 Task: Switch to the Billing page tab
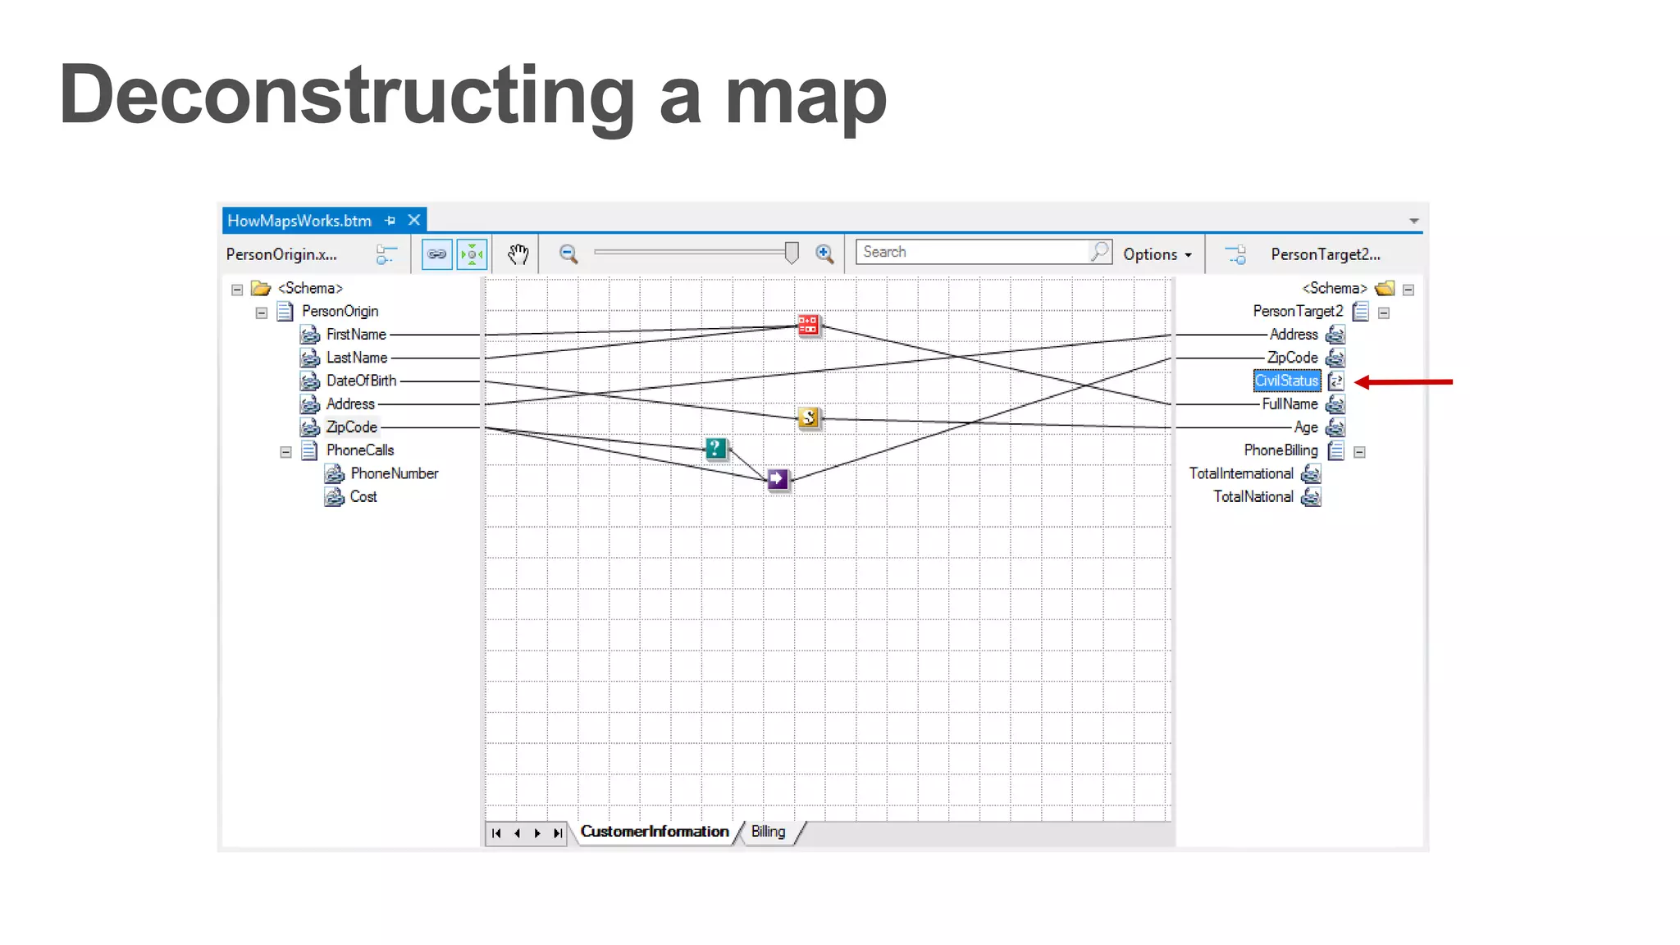point(768,832)
